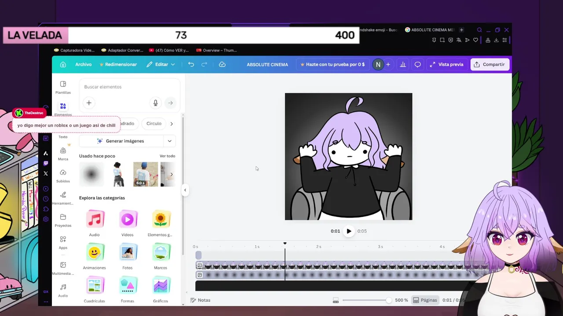Add collaborator with plus icon
The image size is (563, 316).
point(388,65)
